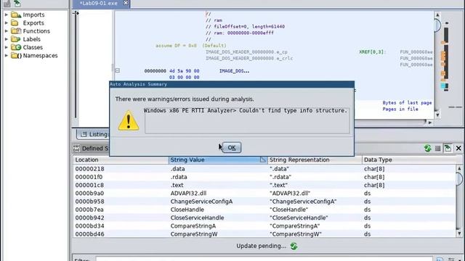This screenshot has width=465, height=261.
Task: Expand the Labels folder in Symbol Tree
Action: pos(7,39)
